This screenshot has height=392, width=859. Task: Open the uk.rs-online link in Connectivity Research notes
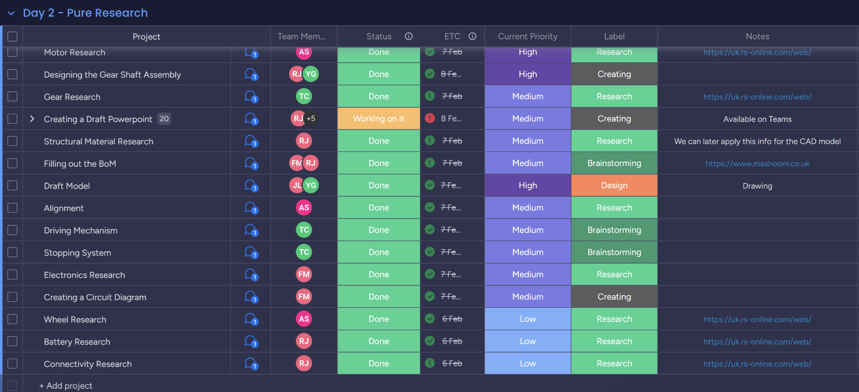click(757, 364)
